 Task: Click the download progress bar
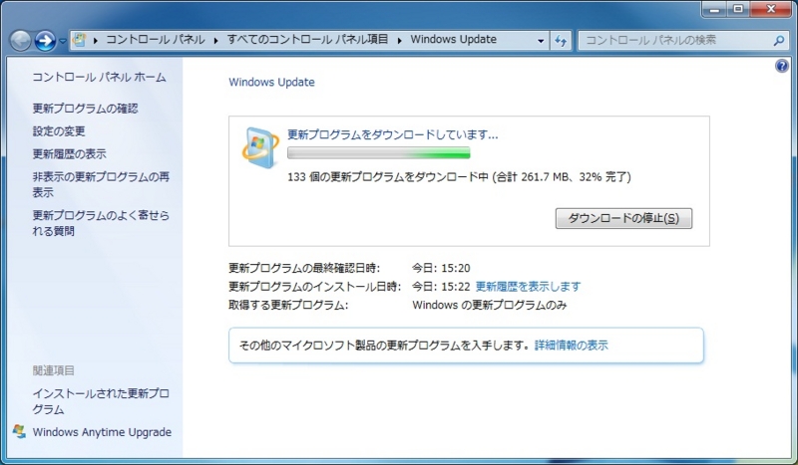coord(379,153)
